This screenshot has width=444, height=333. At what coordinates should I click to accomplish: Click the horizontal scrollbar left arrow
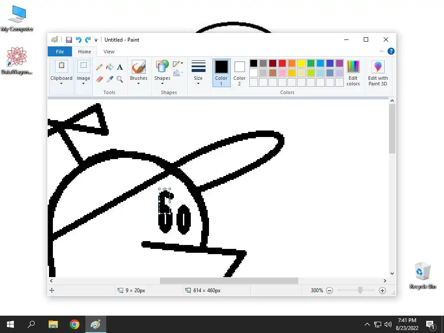click(51, 281)
